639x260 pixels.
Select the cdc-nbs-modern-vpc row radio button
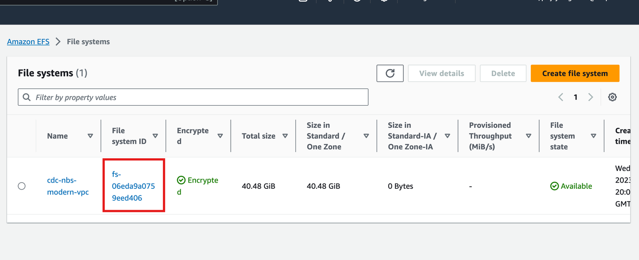click(x=22, y=186)
